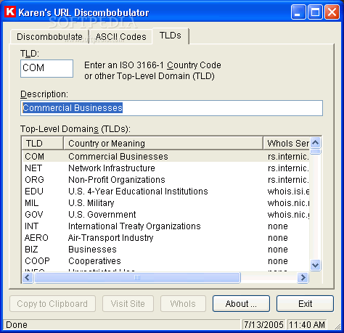Close the URL Discombobulator window
344x333 pixels.
(x=332, y=12)
